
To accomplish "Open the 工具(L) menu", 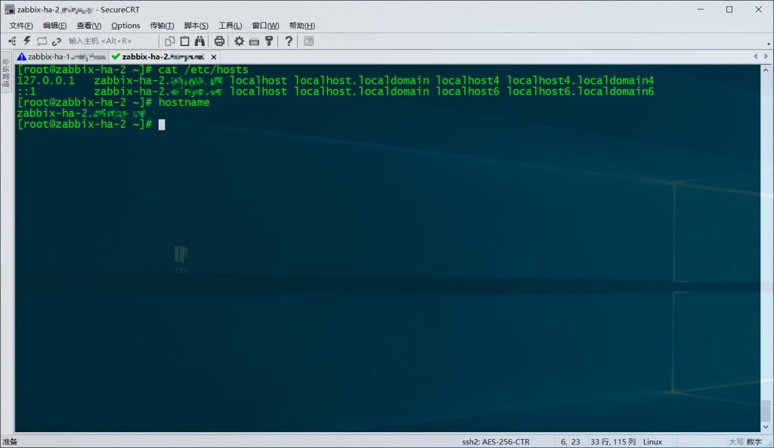I will pyautogui.click(x=230, y=26).
